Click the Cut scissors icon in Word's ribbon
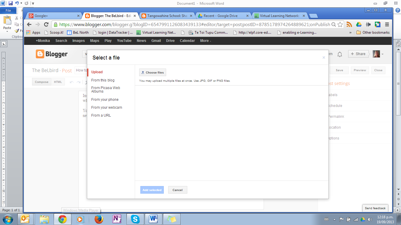 click(17, 18)
